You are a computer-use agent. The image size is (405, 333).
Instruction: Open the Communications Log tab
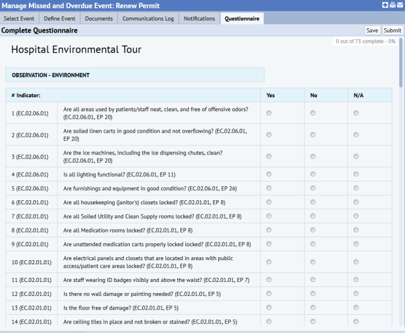click(148, 19)
